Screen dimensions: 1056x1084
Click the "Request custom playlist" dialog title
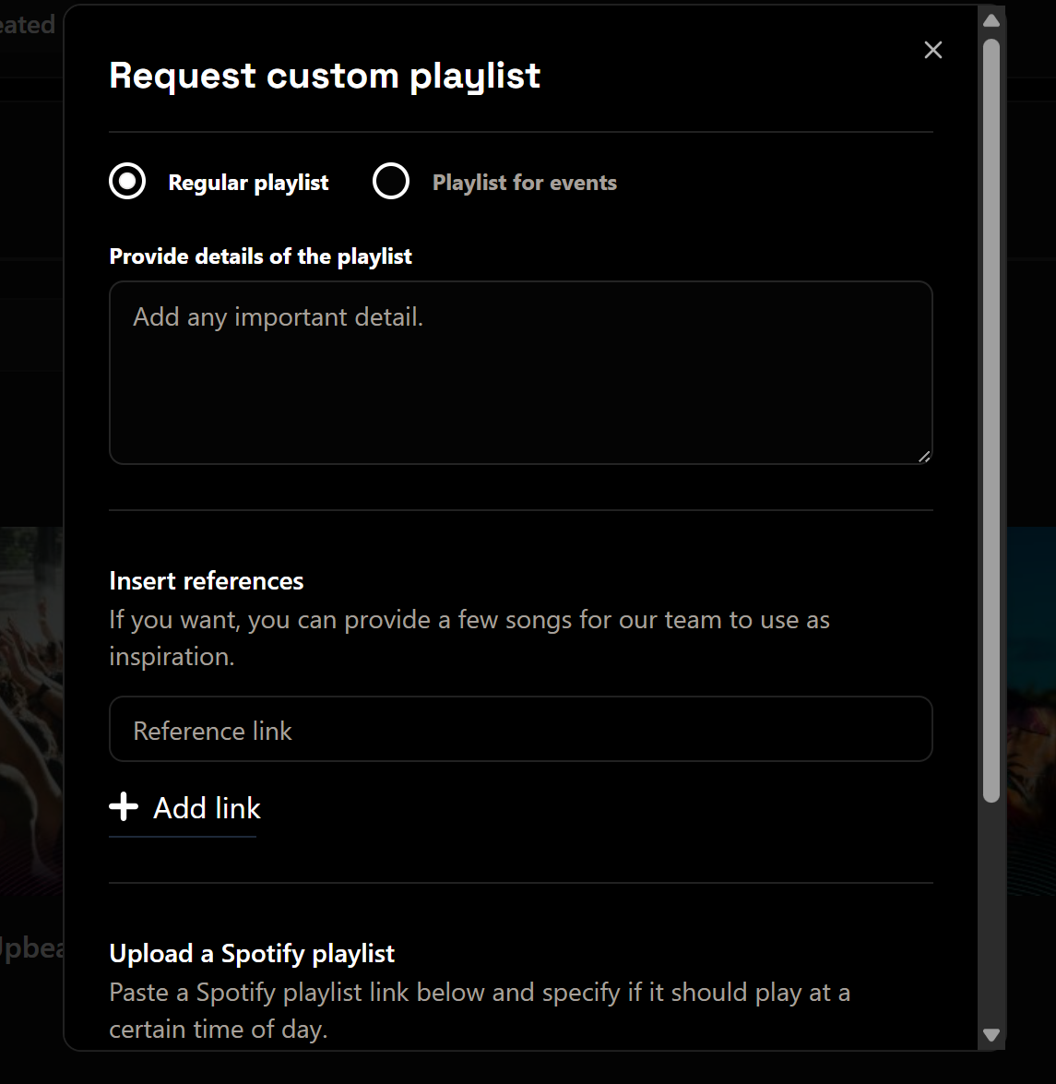pos(325,76)
